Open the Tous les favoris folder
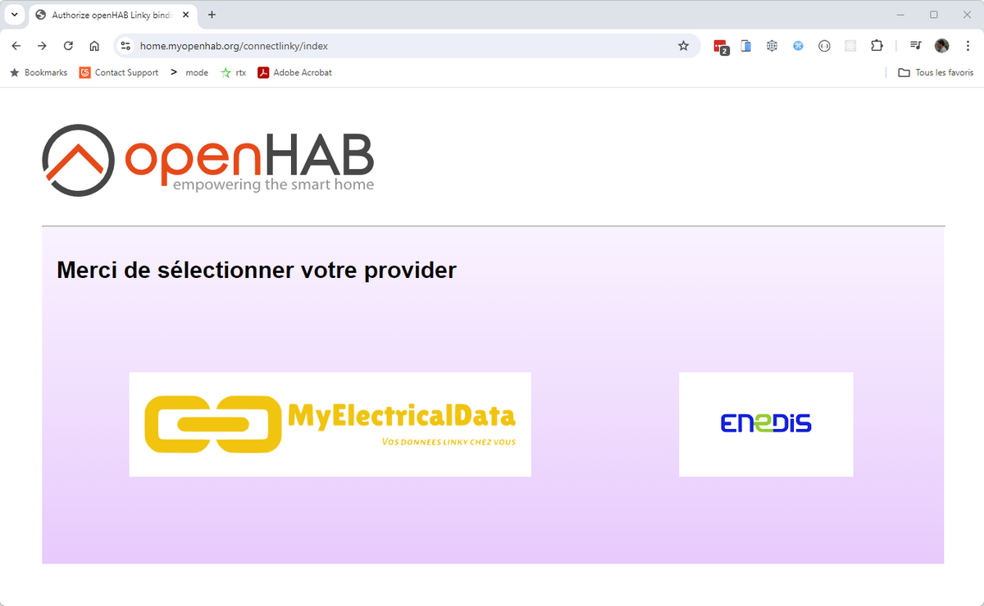Viewport: 984px width, 606px height. click(x=936, y=72)
